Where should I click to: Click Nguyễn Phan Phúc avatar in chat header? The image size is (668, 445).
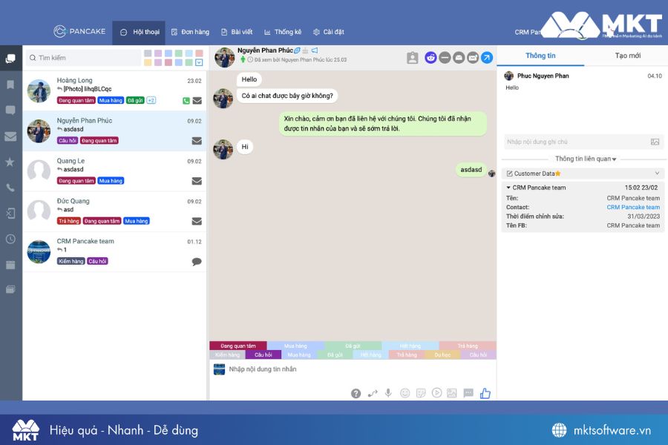point(224,58)
